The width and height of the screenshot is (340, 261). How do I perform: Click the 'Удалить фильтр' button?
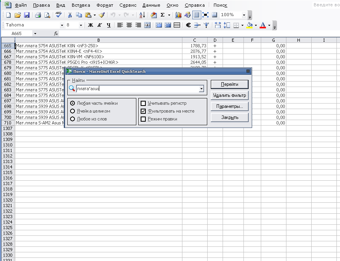[229, 95]
